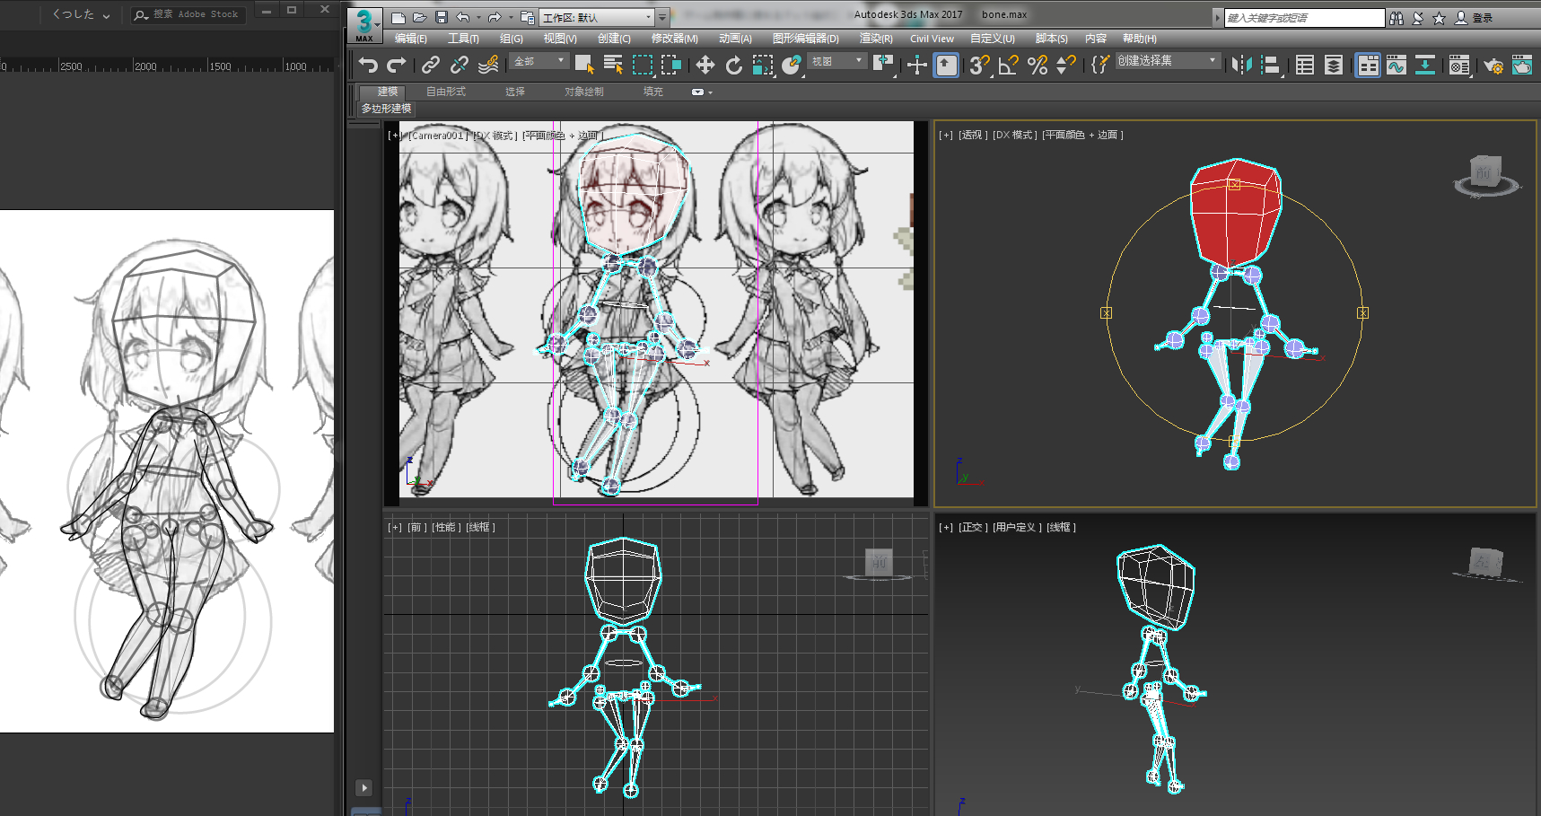Click the binoculars search icon
The height and width of the screenshot is (816, 1541).
(1397, 18)
